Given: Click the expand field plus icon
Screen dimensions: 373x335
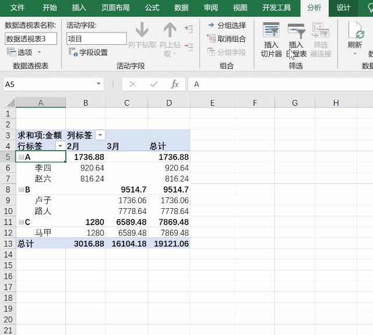Looking at the screenshot, I should coord(189,28).
